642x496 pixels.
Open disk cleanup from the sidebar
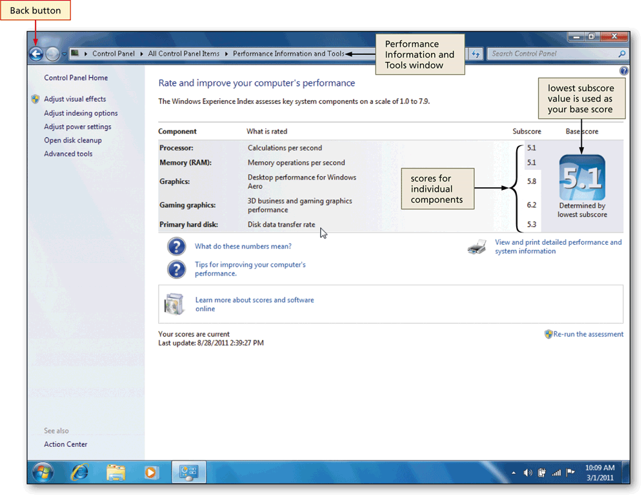(73, 140)
